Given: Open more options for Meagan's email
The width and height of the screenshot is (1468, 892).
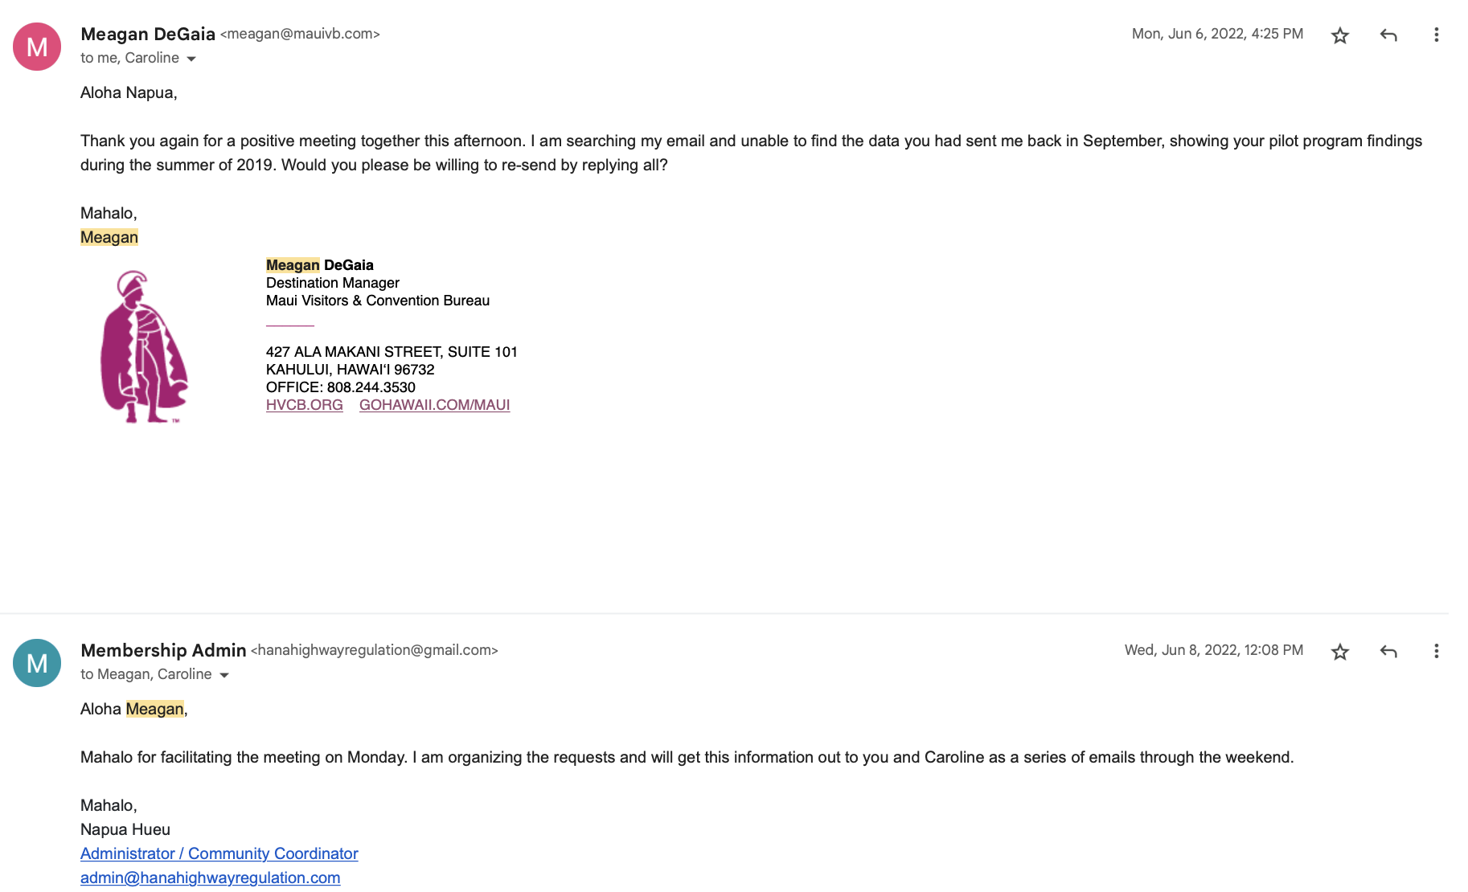Looking at the screenshot, I should coord(1436,35).
